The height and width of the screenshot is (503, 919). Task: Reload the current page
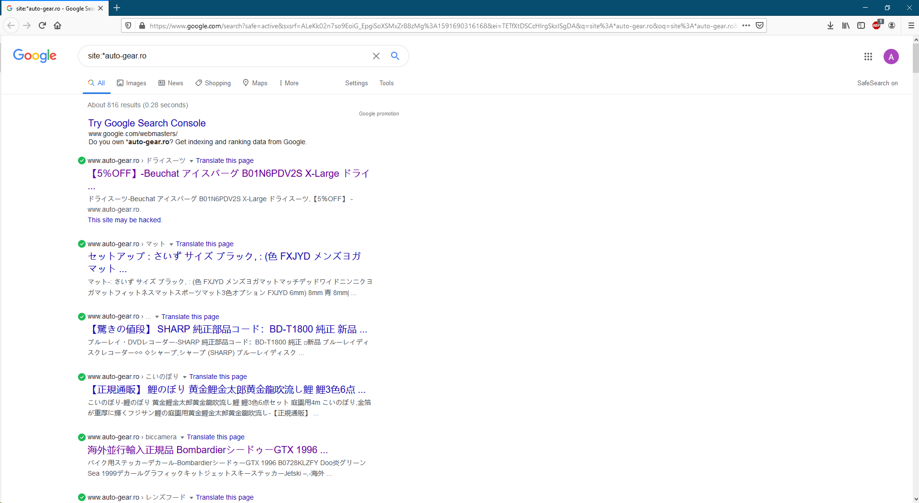(42, 25)
